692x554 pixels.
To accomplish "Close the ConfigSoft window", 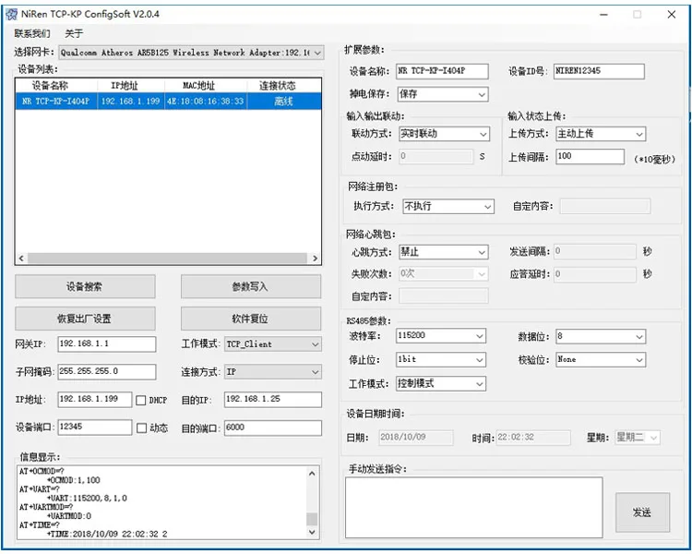I will (x=672, y=15).
